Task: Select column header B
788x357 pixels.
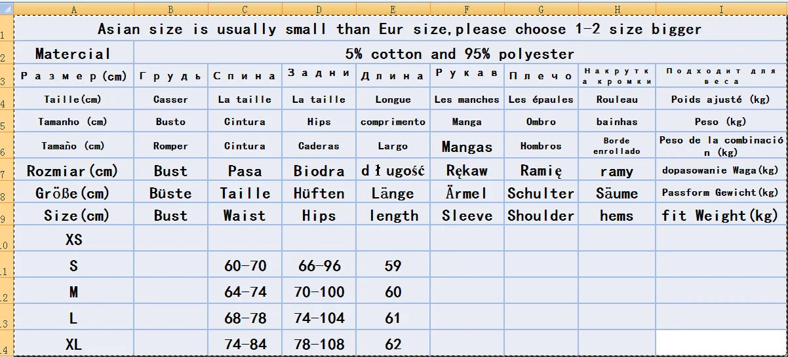Action: 171,10
